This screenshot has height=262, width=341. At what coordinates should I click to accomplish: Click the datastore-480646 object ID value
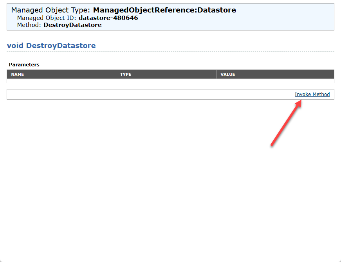pyautogui.click(x=108, y=18)
